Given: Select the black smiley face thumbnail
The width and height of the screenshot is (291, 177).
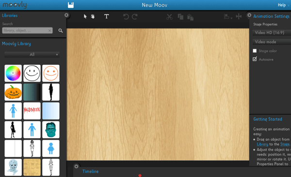Looking at the screenshot, I should 32,73.
